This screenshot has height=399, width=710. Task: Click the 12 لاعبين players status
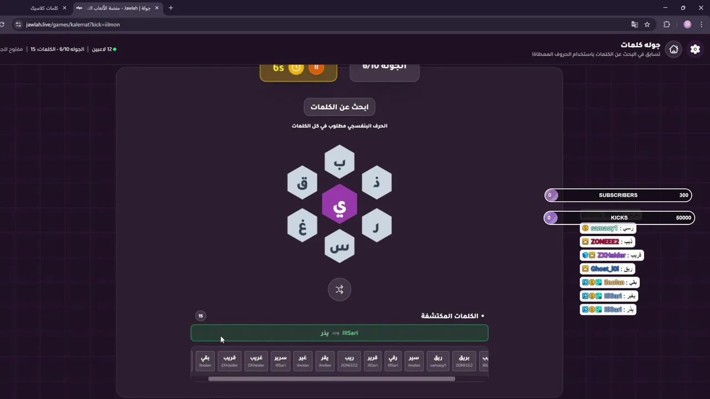tap(104, 49)
